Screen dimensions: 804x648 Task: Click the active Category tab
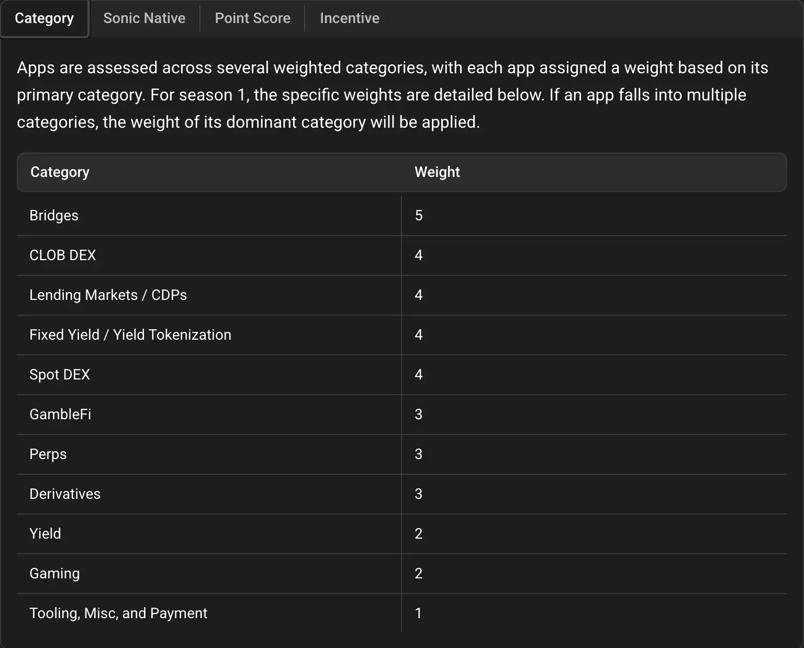(x=44, y=18)
